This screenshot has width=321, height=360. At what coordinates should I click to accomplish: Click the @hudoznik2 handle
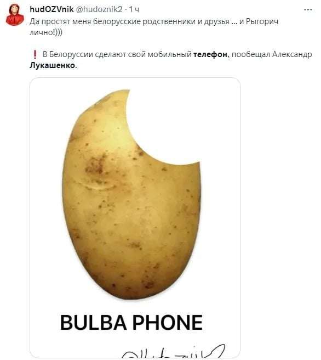click(x=99, y=9)
